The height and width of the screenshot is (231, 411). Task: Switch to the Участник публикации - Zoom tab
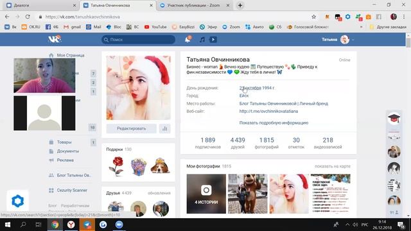click(x=195, y=5)
